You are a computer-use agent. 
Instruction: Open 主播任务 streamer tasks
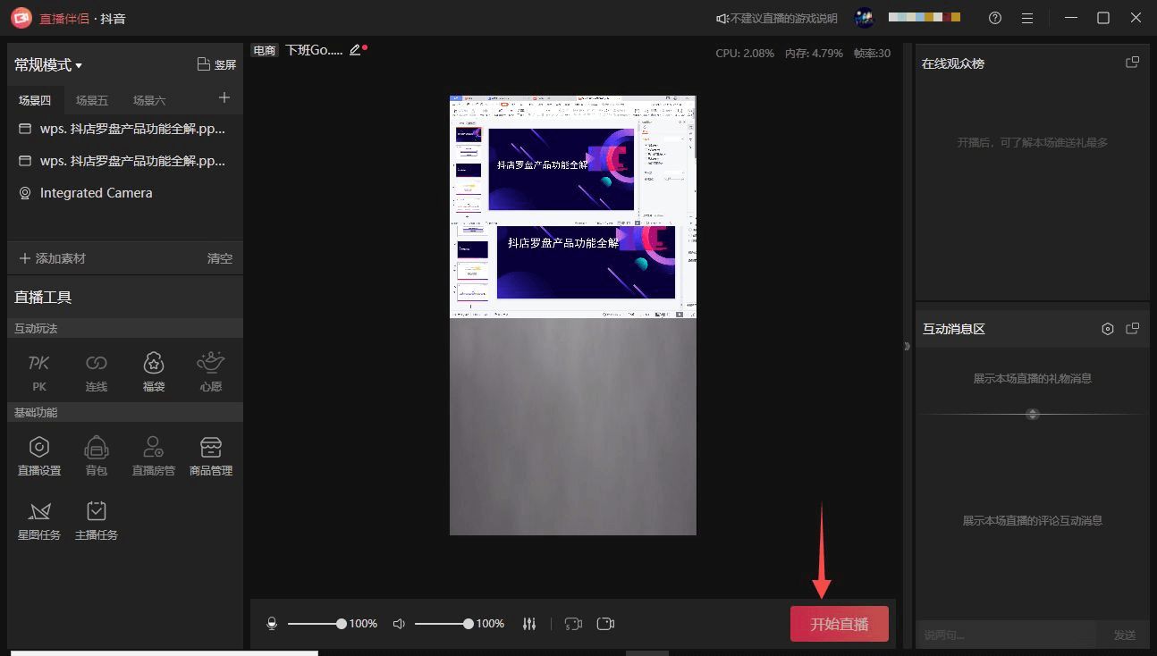[x=97, y=520]
